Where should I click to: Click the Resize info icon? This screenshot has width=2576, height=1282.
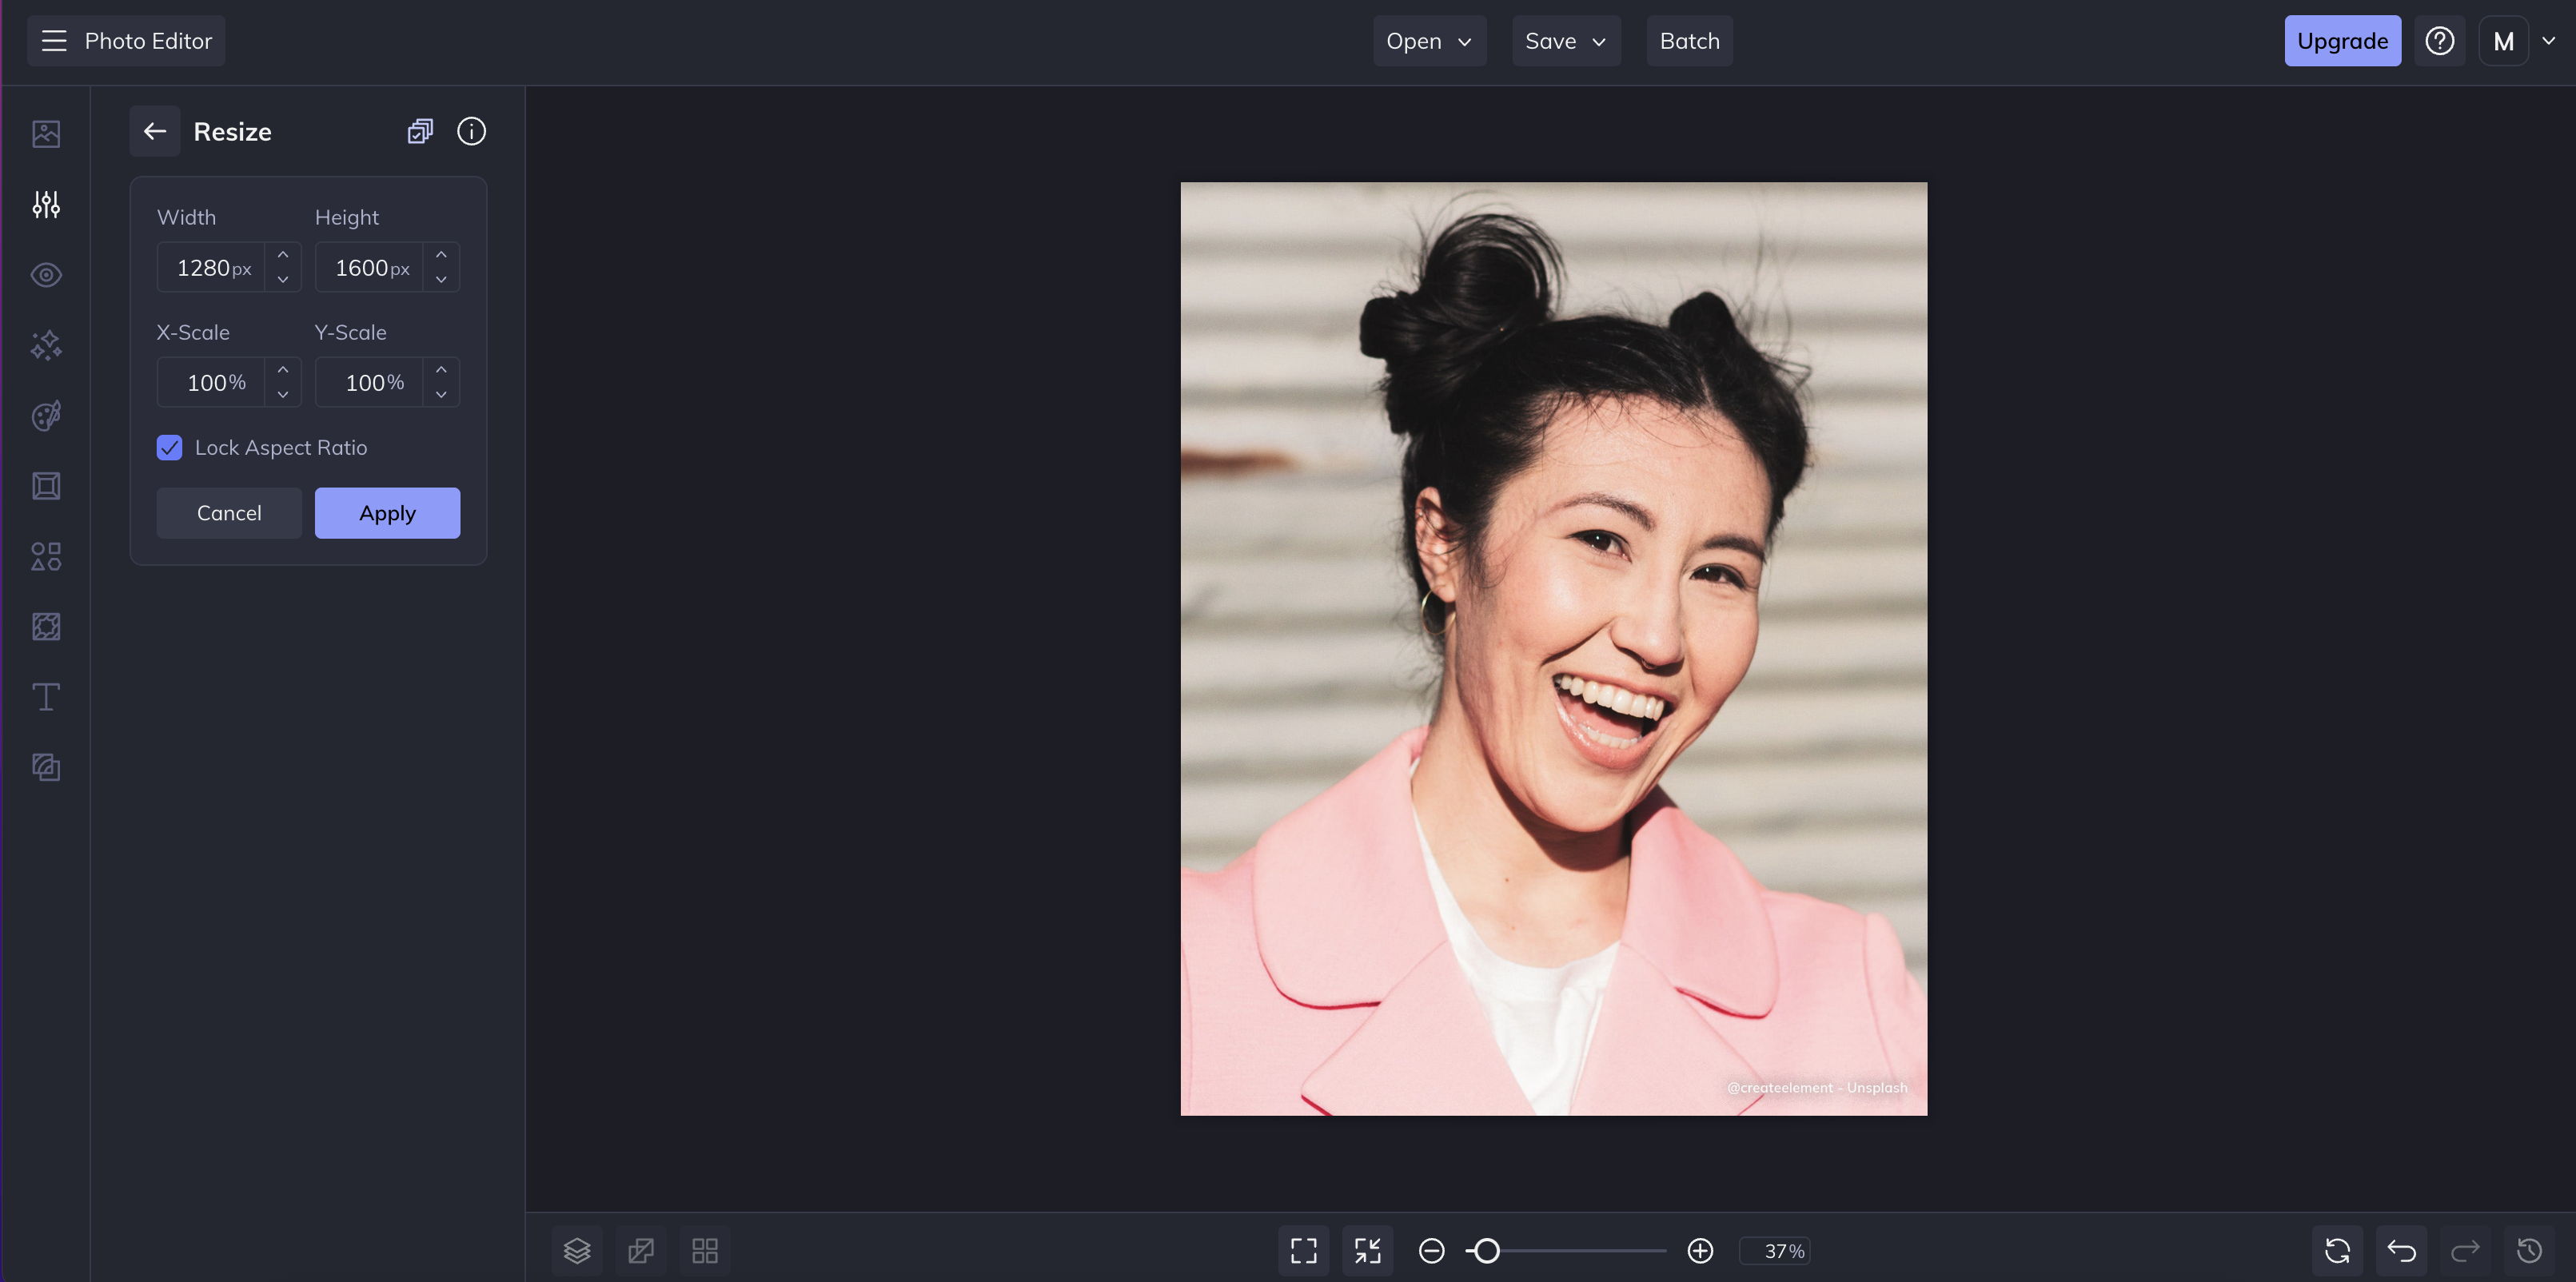471,131
